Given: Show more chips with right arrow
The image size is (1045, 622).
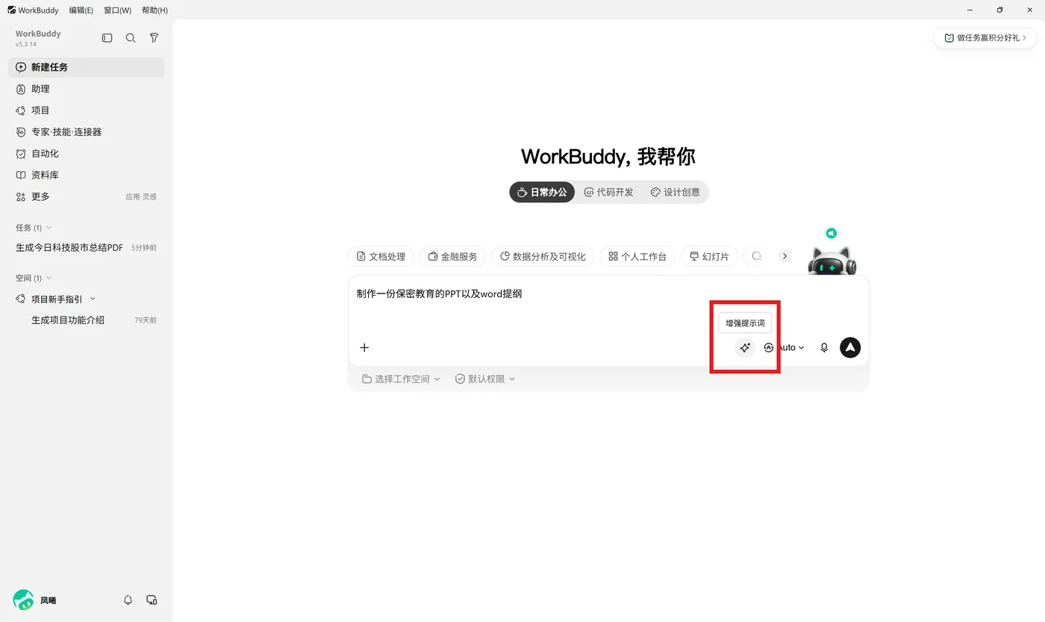Looking at the screenshot, I should click(784, 256).
